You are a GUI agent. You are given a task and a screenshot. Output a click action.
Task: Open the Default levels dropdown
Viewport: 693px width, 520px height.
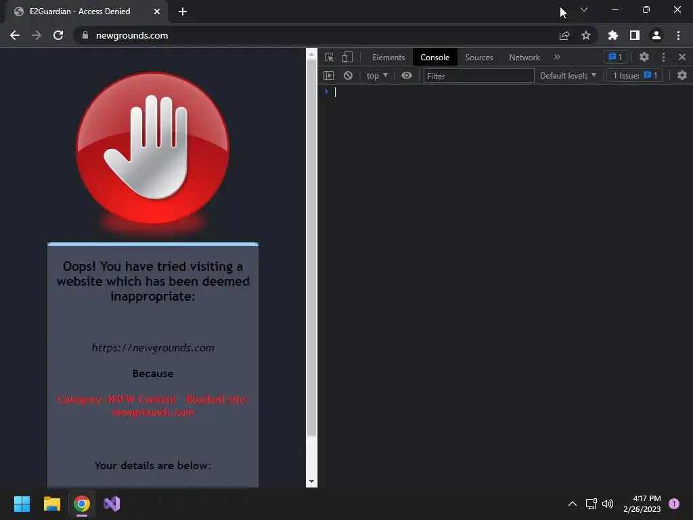click(568, 76)
